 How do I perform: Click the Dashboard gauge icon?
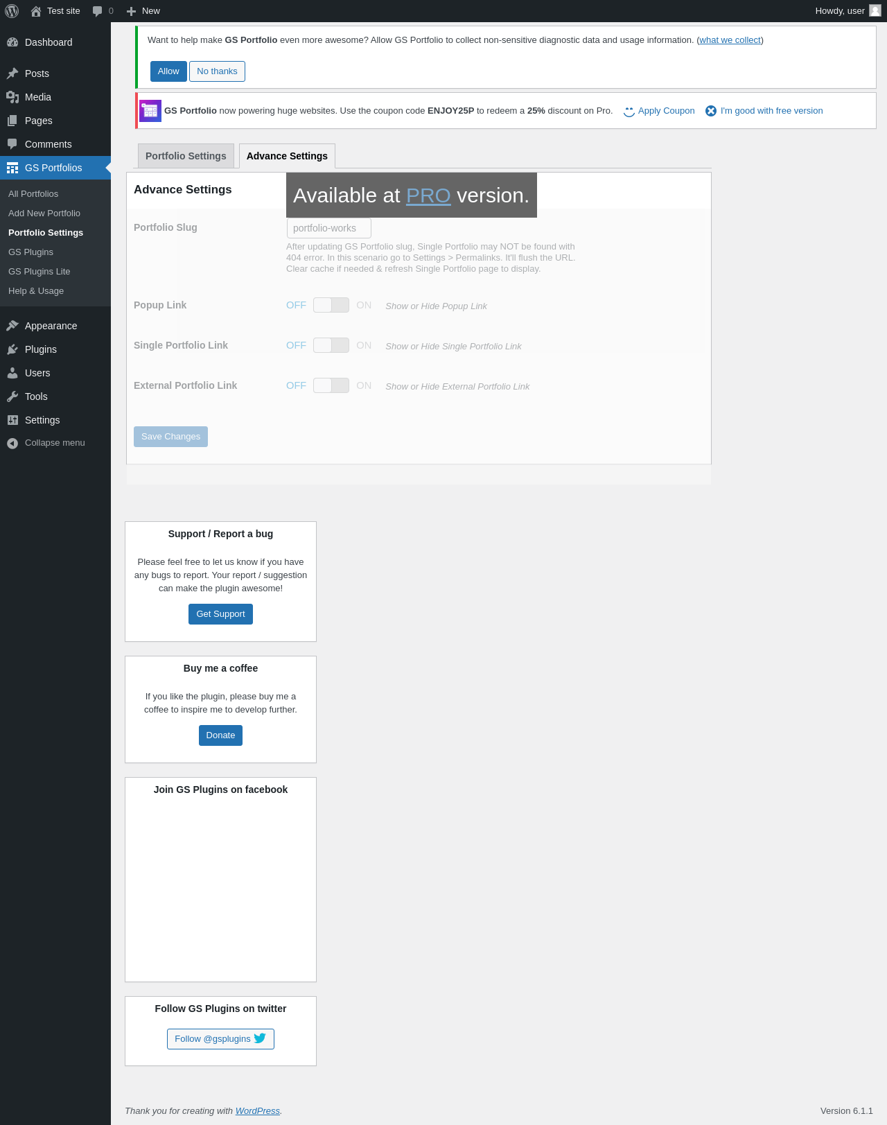tap(12, 42)
